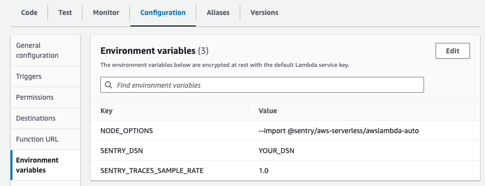485x186 pixels.
Task: Open General configuration in sidebar
Action: point(45,50)
